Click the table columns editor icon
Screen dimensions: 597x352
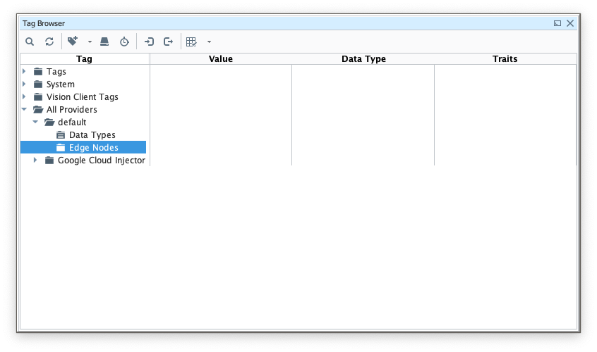pos(191,42)
